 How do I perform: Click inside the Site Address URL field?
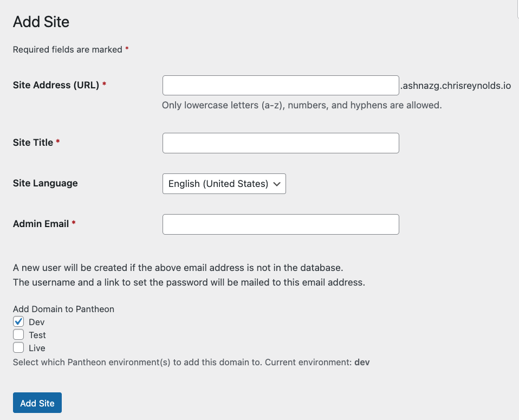tap(280, 85)
